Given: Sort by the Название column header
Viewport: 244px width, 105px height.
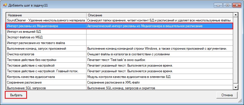Looking at the screenshot, I should [x=46, y=15].
